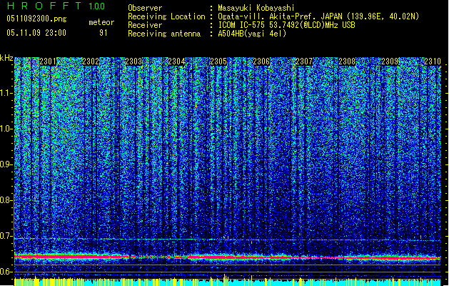Click the timestamp 05.11.09 23:00
This screenshot has width=449, height=286.
[36, 33]
